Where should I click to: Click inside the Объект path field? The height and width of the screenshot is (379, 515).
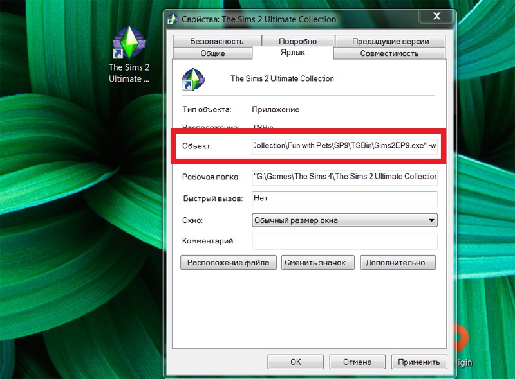click(x=344, y=146)
